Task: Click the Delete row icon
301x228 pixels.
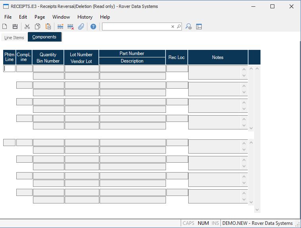Action: [x=71, y=27]
